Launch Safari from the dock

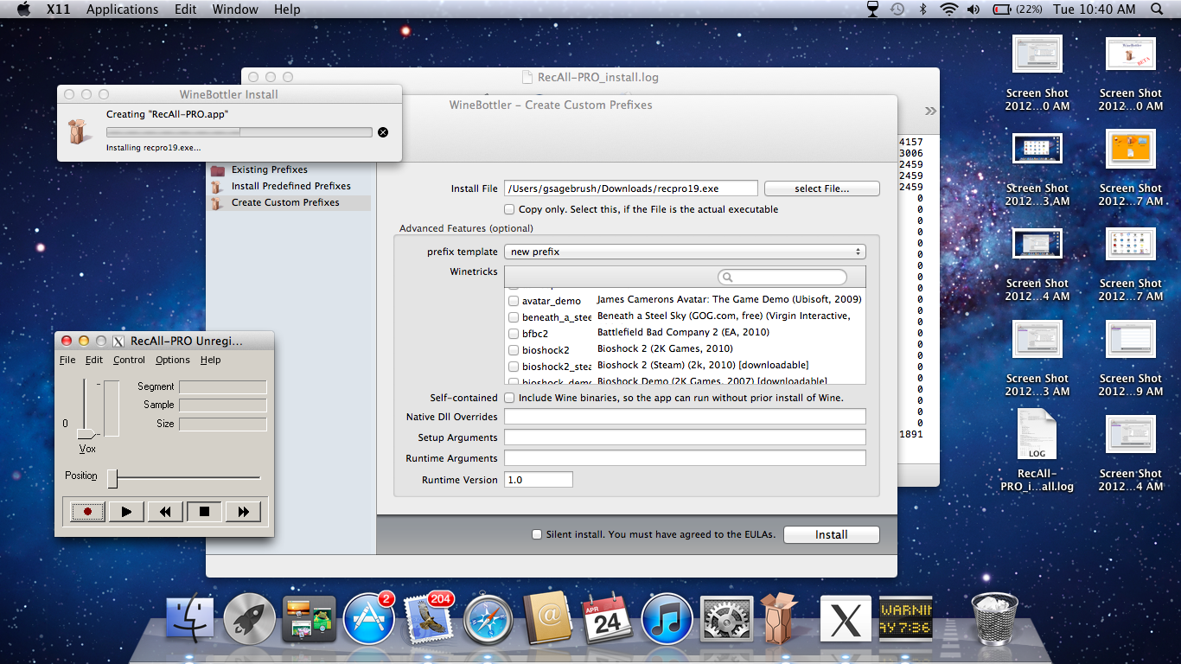click(488, 619)
